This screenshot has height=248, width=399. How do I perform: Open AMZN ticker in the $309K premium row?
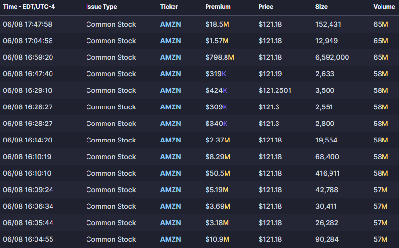point(171,107)
